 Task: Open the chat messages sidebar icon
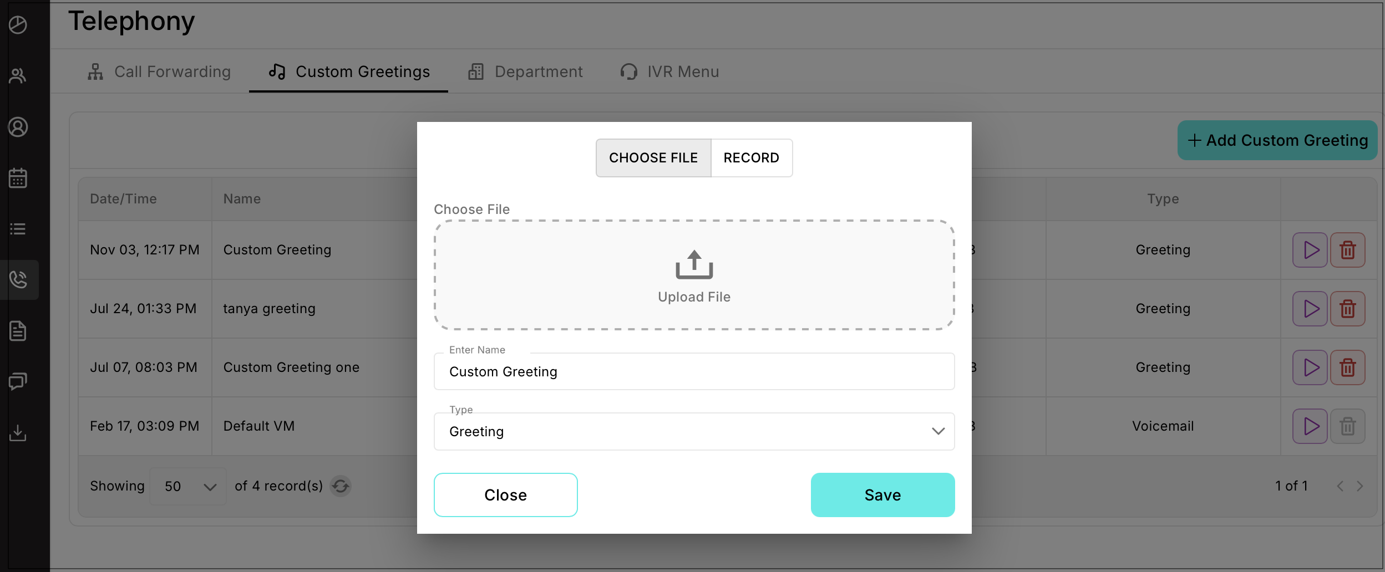pyautogui.click(x=18, y=381)
